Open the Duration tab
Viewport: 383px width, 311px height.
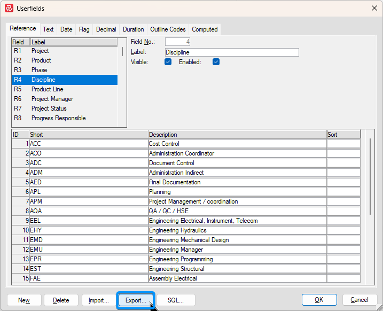pos(133,29)
